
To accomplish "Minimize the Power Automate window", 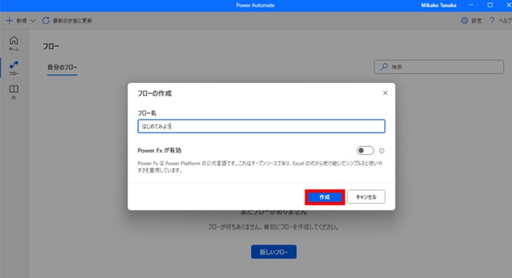I will (x=471, y=5).
